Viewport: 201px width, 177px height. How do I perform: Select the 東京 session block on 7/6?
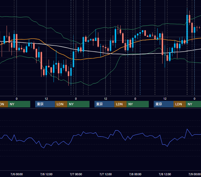click(x=45, y=104)
